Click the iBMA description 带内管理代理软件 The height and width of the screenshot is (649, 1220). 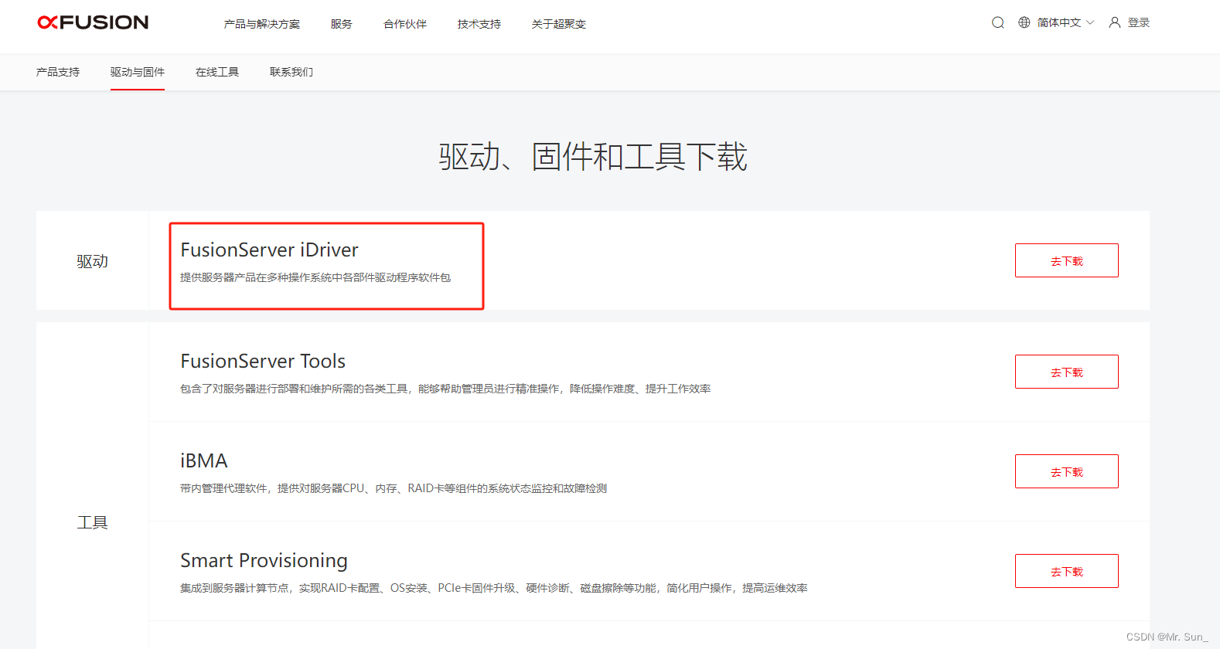pos(394,488)
